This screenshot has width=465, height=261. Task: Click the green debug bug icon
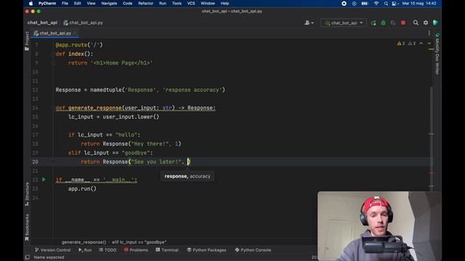383,22
